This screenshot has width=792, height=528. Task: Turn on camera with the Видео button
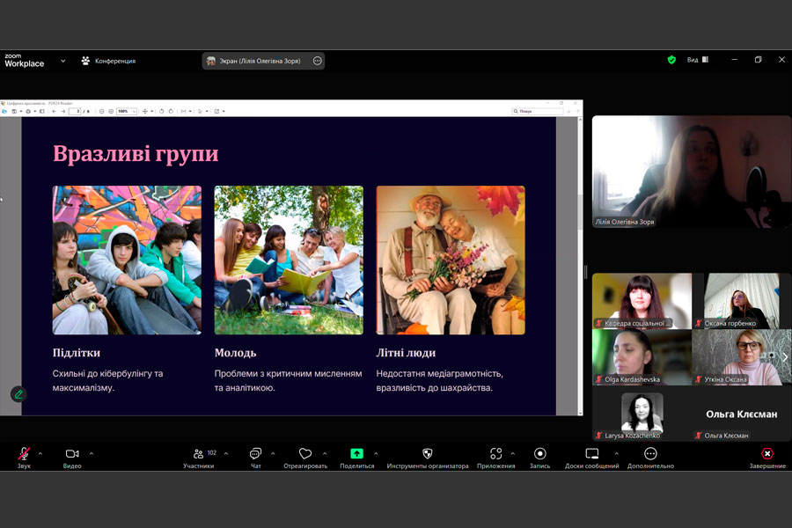tap(72, 454)
